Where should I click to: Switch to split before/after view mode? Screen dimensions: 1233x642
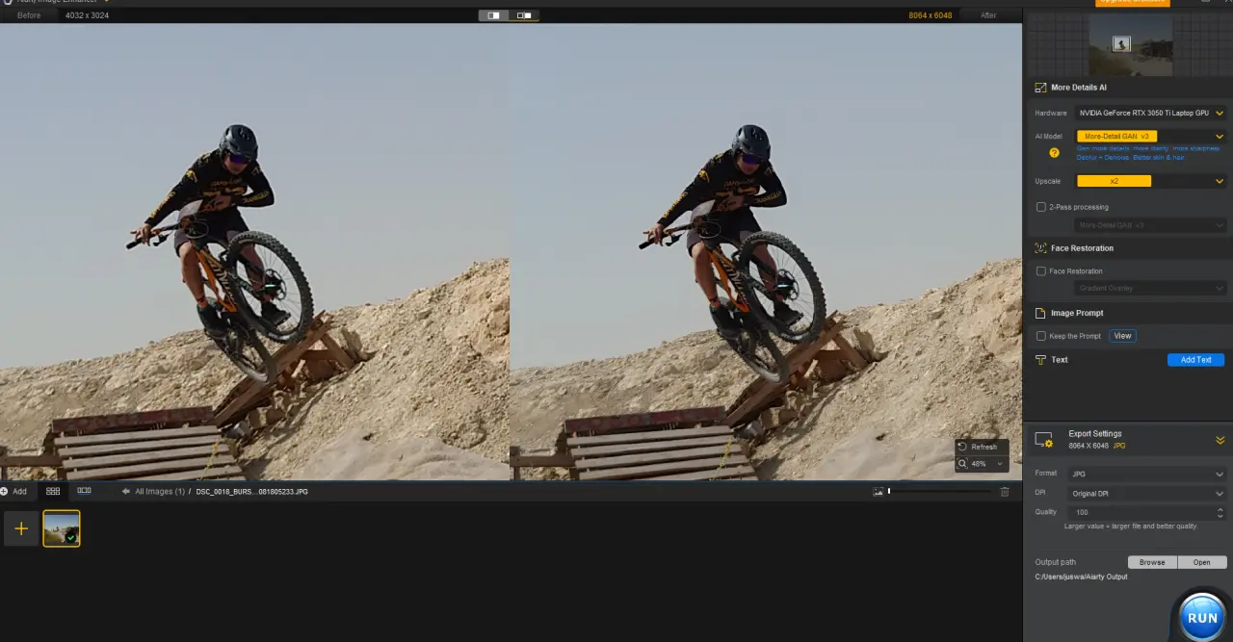494,15
